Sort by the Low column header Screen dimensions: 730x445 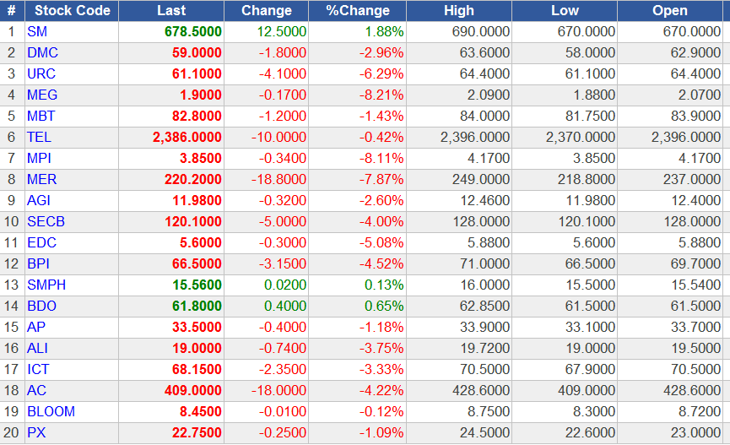click(565, 11)
